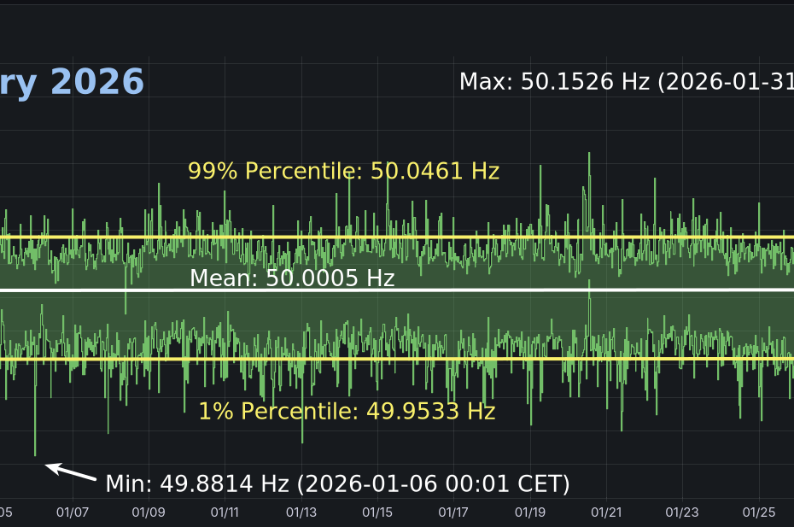Select the 01/25 x-axis tick label
This screenshot has height=527, width=794.
coord(759,512)
